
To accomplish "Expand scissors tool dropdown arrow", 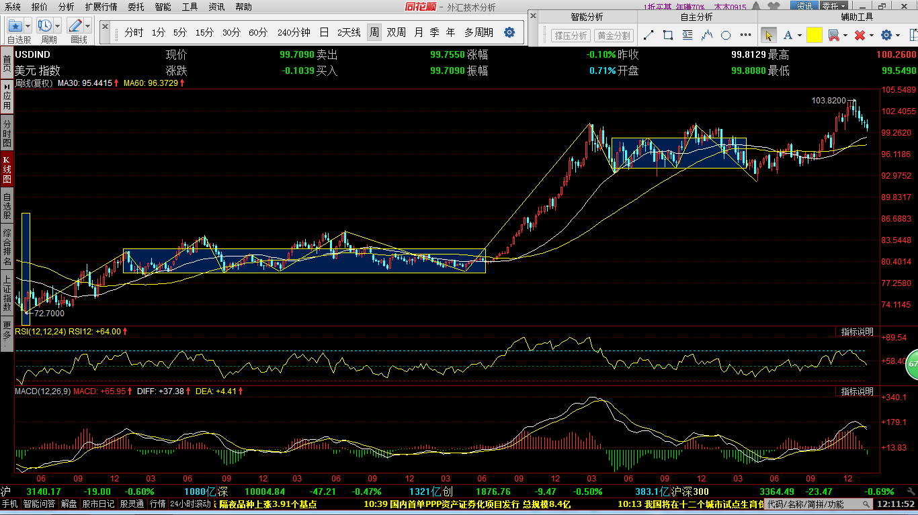I will click(845, 35).
